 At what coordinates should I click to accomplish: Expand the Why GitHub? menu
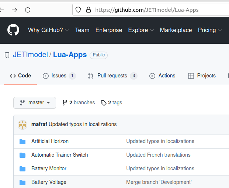click(48, 30)
